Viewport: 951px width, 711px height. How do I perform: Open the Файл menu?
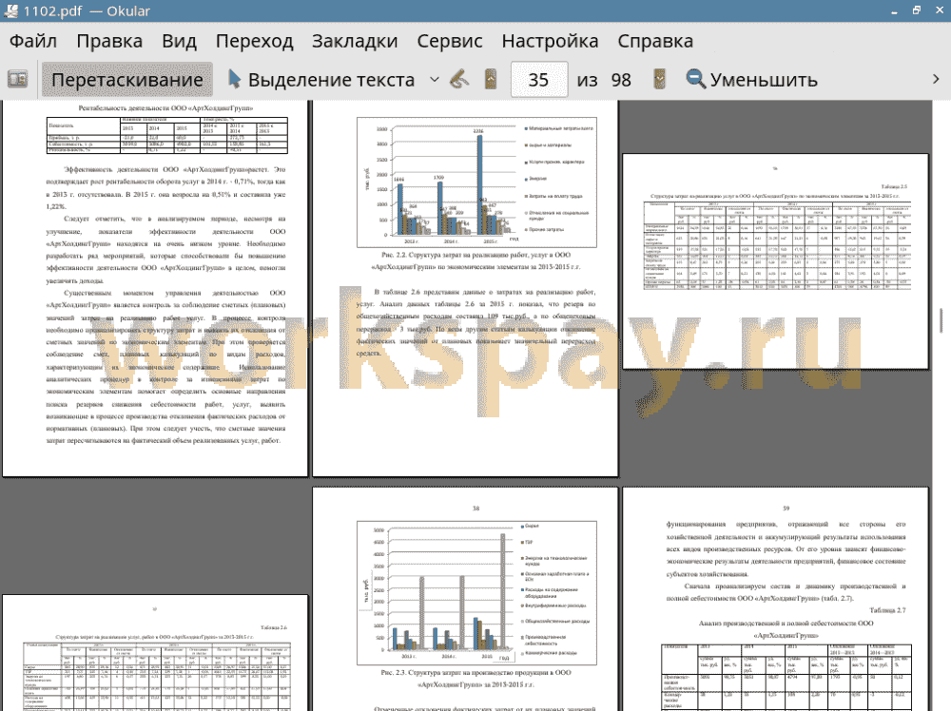point(33,41)
